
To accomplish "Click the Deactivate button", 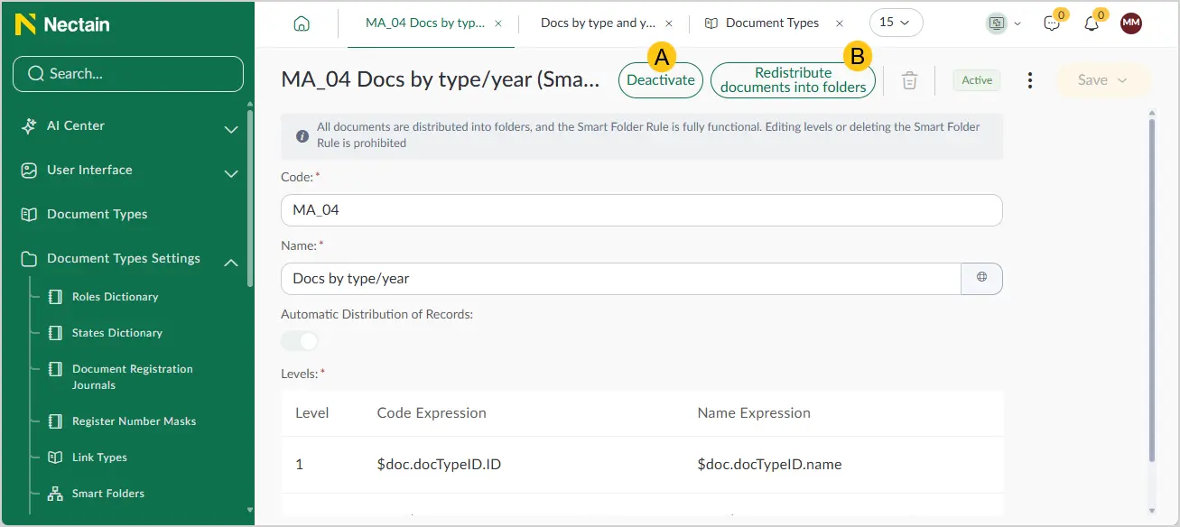I will coord(661,80).
